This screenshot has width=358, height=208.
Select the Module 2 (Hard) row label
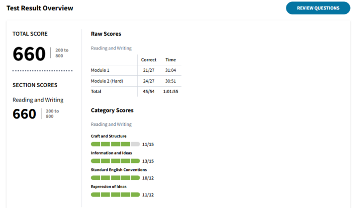pyautogui.click(x=107, y=81)
